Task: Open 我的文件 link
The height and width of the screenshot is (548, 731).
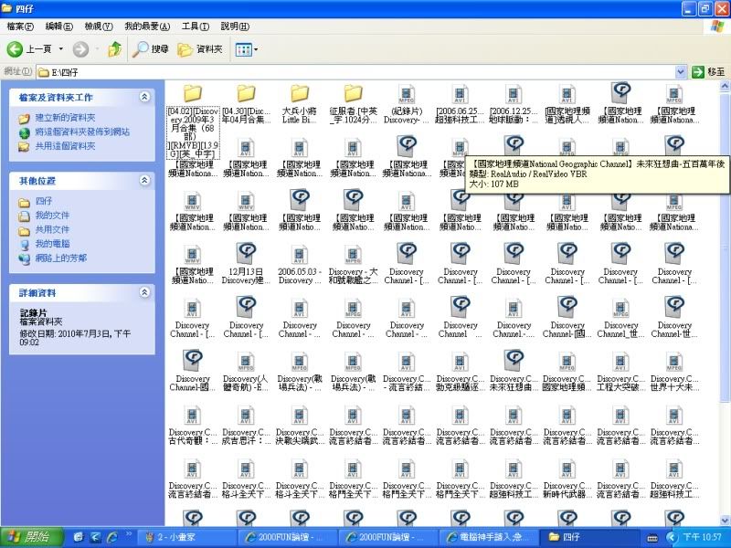Action: (52, 216)
